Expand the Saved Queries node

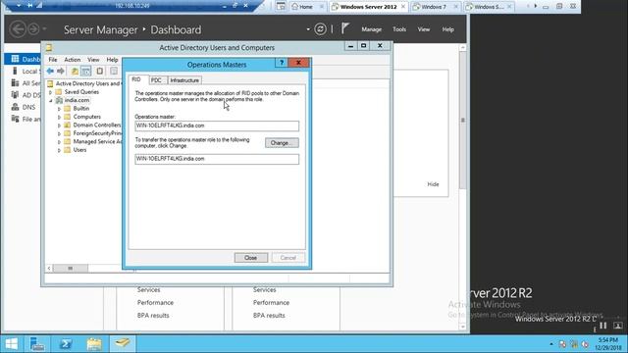(51, 92)
